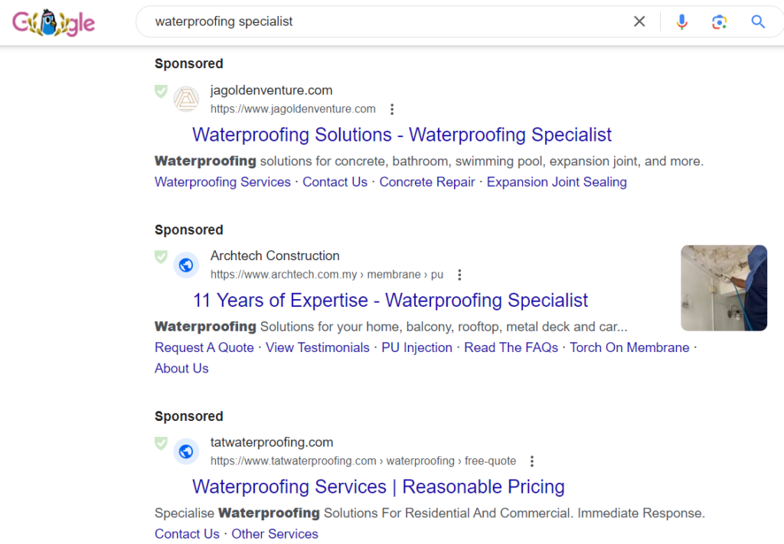Follow the Expansion Joint Sealing sitelink

[x=557, y=182]
